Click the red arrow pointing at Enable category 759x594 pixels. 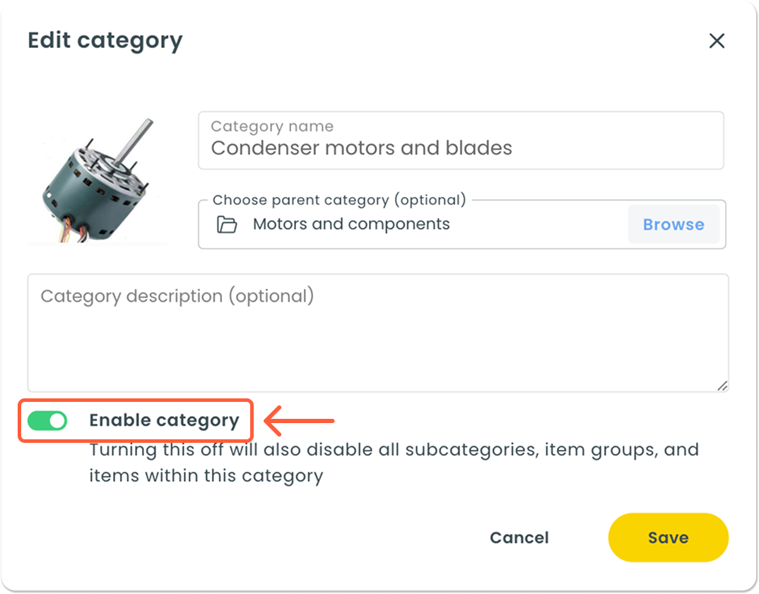(299, 422)
